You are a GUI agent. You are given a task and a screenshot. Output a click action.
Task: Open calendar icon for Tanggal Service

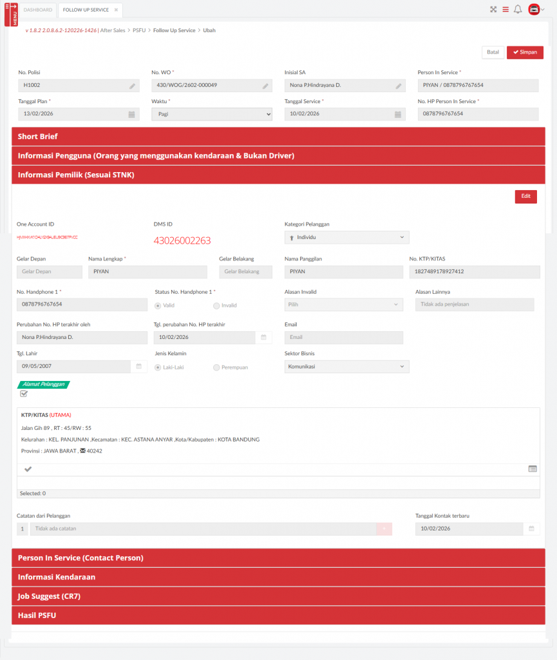(x=399, y=114)
